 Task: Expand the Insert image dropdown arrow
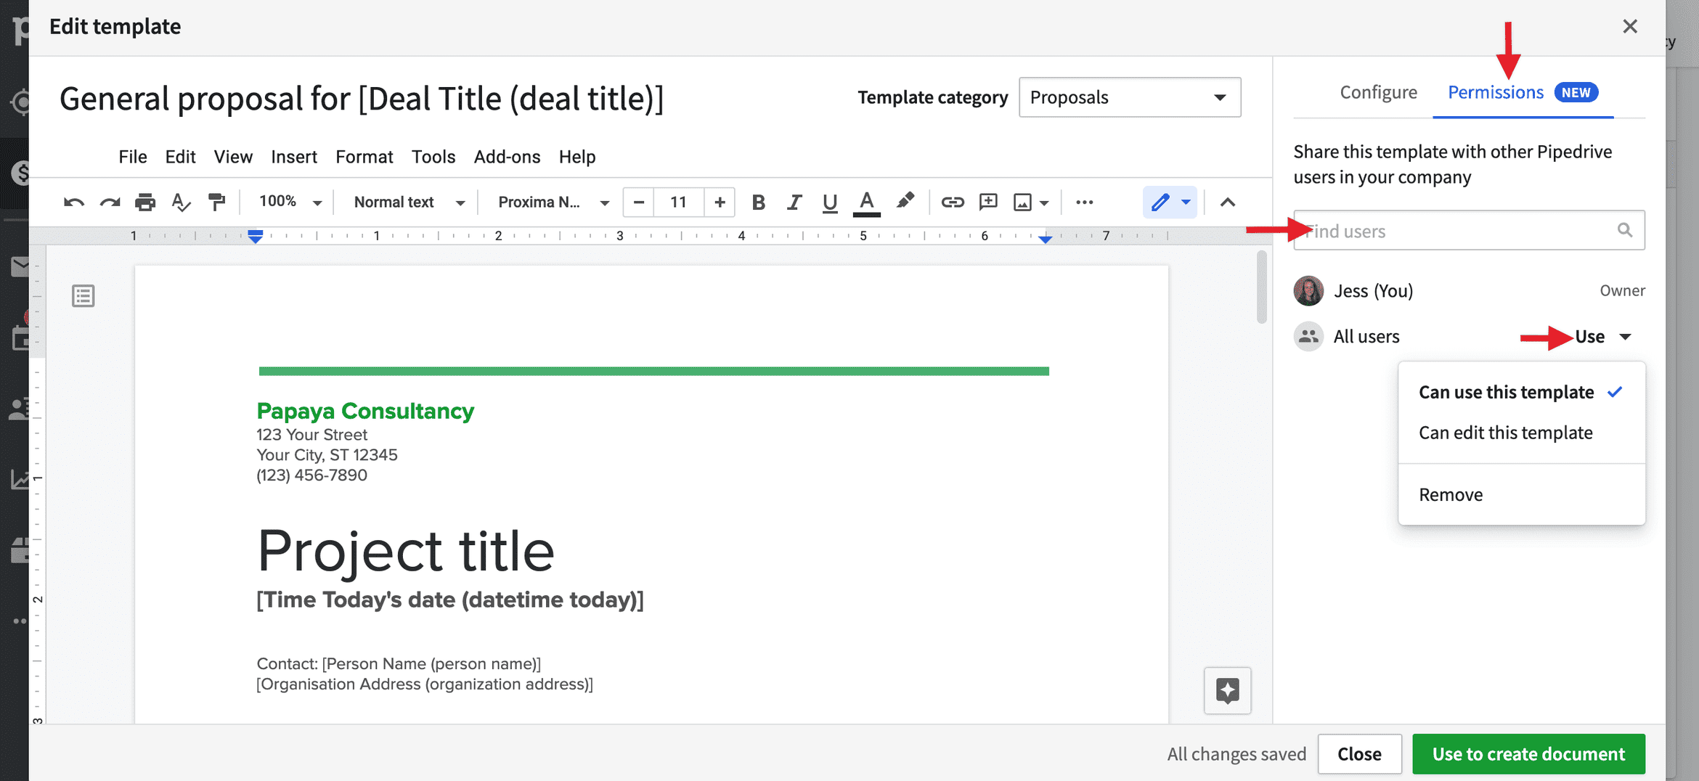pos(1044,203)
